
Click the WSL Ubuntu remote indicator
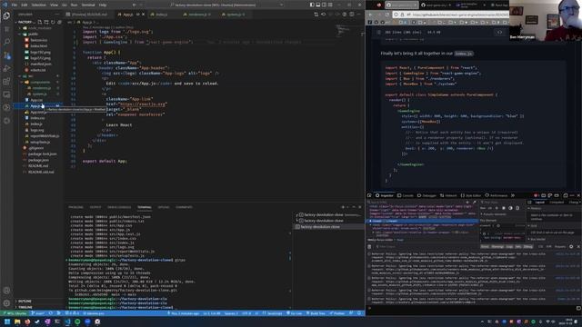tap(15, 313)
